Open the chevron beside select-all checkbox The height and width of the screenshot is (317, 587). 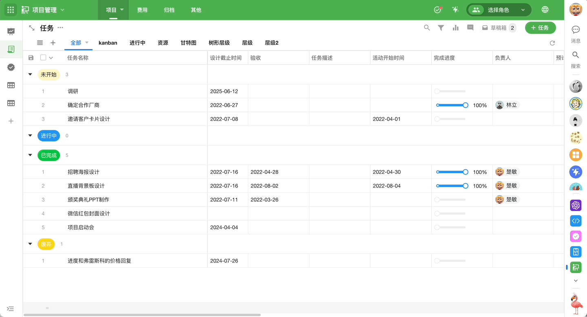click(x=51, y=58)
